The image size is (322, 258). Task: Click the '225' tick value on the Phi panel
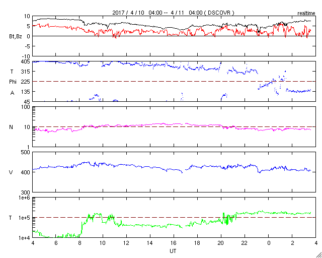pos(26,82)
